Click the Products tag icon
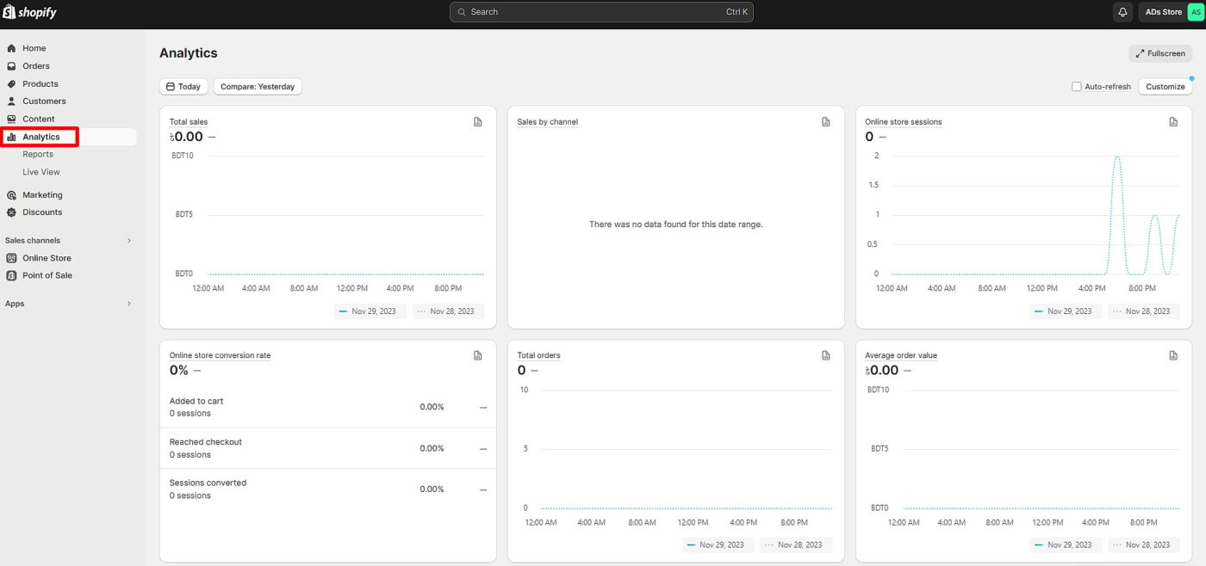The height and width of the screenshot is (566, 1206). (x=12, y=84)
